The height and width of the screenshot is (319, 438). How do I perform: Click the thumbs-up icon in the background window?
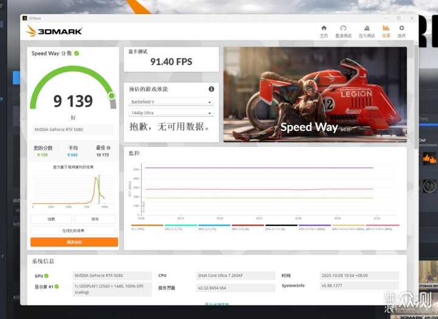[x=429, y=158]
